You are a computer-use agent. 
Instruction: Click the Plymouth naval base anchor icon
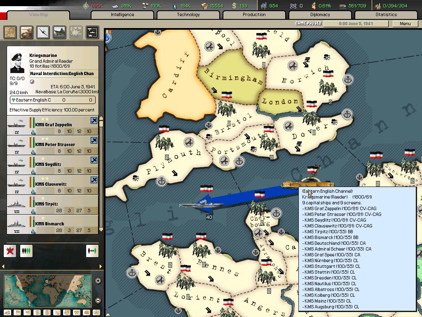[162, 180]
